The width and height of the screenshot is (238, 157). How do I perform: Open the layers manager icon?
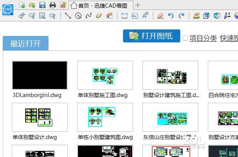coord(196,16)
